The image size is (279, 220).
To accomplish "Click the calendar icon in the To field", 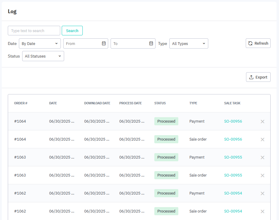I will [x=151, y=43].
